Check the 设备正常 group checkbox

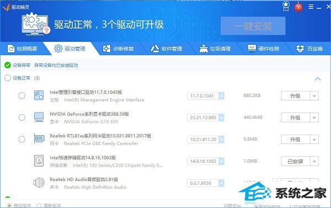pyautogui.click(x=8, y=78)
